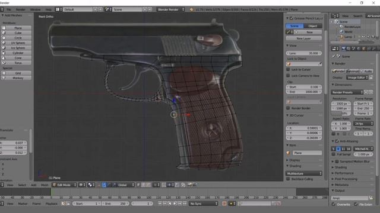Image resolution: width=380 pixels, height=213 pixels.
Task: Toggle the Overwrite output checkbox
Action: coord(334,204)
